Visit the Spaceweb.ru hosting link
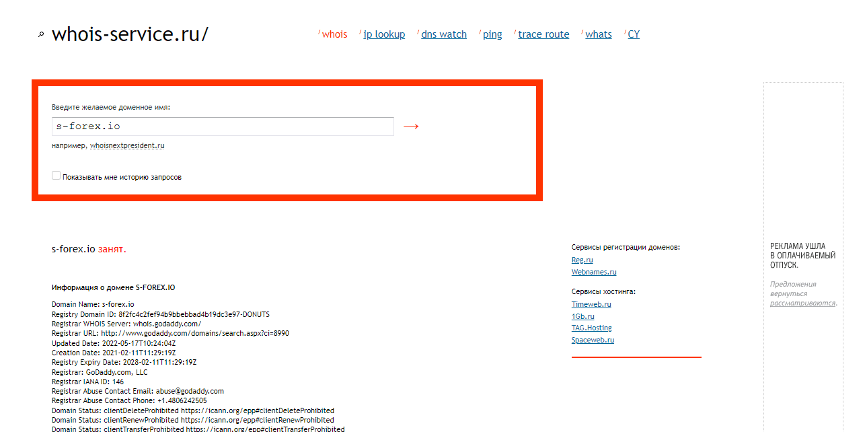Image resolution: width=867 pixels, height=432 pixels. (593, 340)
